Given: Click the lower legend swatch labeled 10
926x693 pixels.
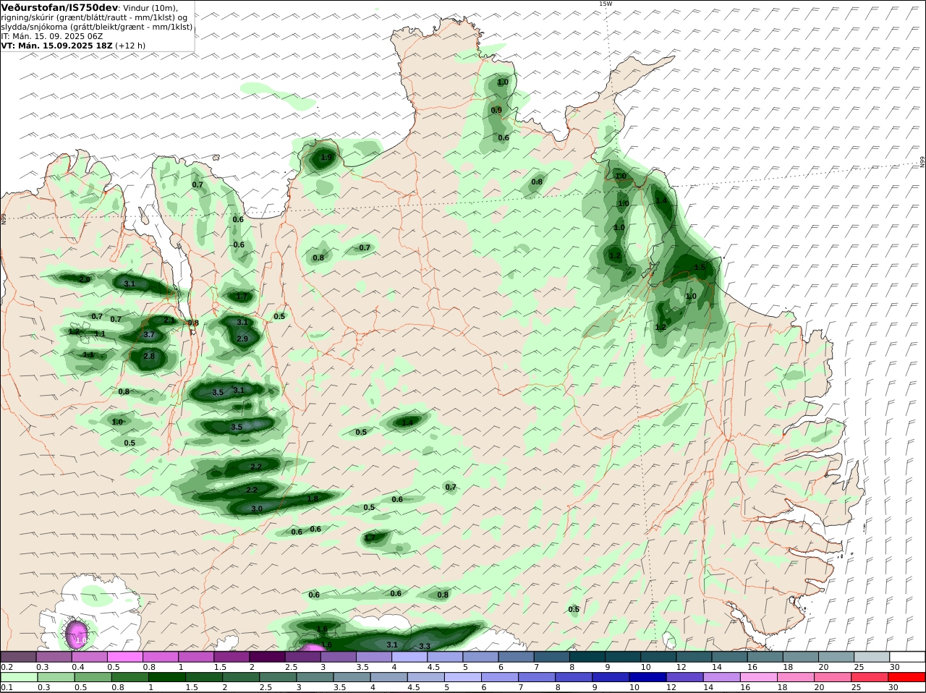Looking at the screenshot, I should pos(647,677).
